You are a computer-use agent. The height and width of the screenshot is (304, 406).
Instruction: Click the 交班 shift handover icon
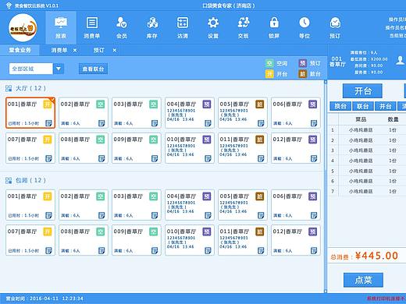click(244, 27)
